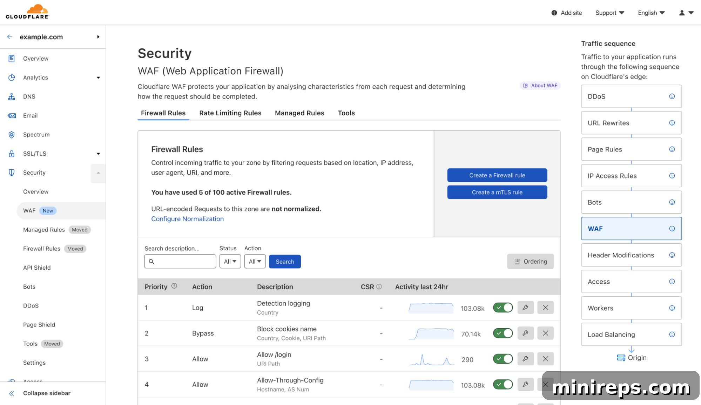
Task: Click the Email envelope icon
Action: (12, 115)
